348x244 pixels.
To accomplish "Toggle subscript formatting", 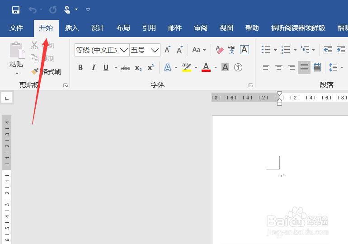I will (138, 68).
